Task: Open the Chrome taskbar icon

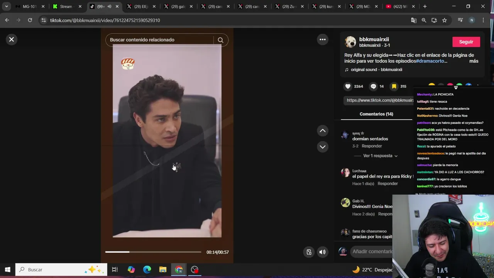Action: coord(179,270)
